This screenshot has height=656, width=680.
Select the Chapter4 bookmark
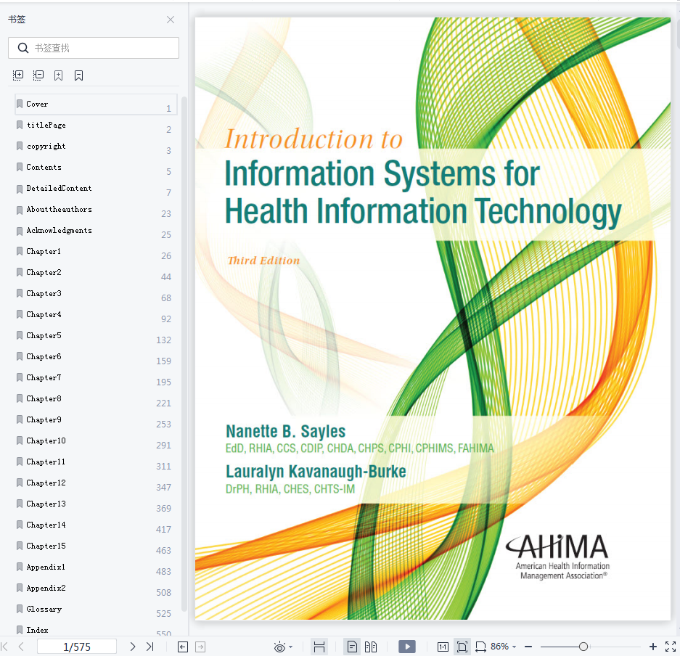coord(96,314)
